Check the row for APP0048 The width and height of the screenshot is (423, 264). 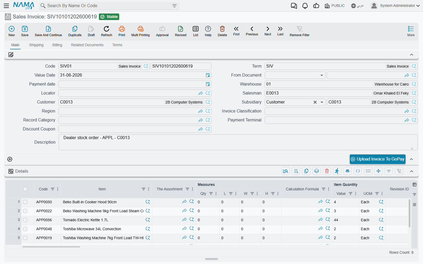[25, 229]
